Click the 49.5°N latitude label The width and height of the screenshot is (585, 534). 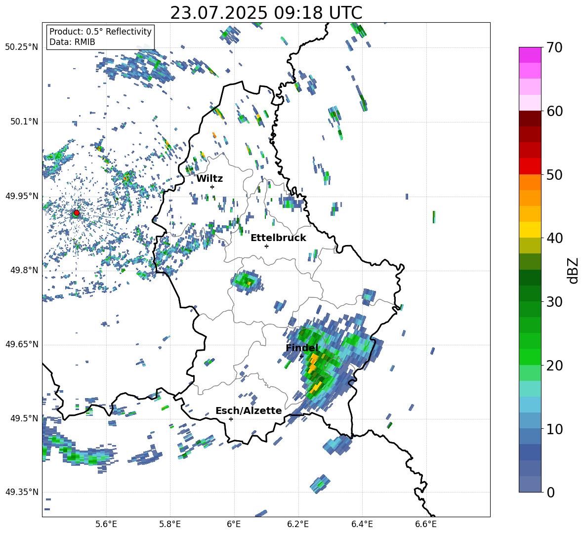click(24, 418)
